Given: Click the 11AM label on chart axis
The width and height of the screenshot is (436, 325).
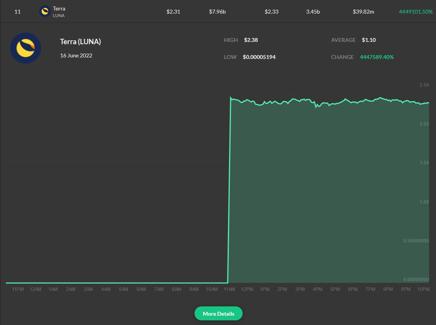Looking at the screenshot, I should point(229,289).
